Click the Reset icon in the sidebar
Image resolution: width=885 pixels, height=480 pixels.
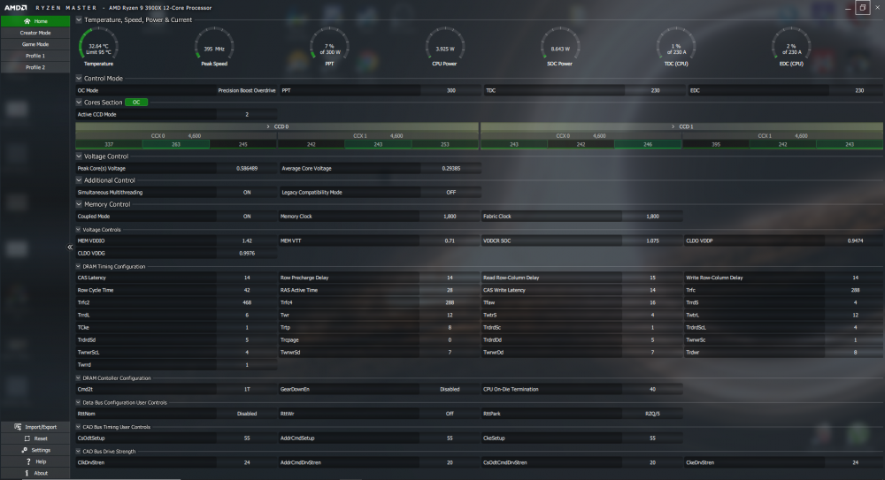[x=27, y=438]
